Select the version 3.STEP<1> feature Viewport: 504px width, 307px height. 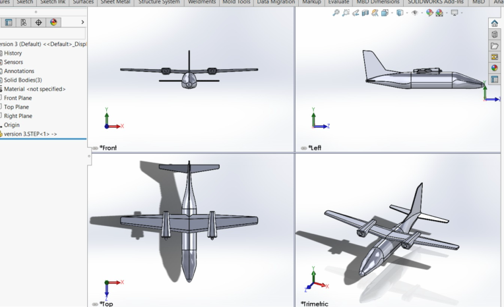30,134
